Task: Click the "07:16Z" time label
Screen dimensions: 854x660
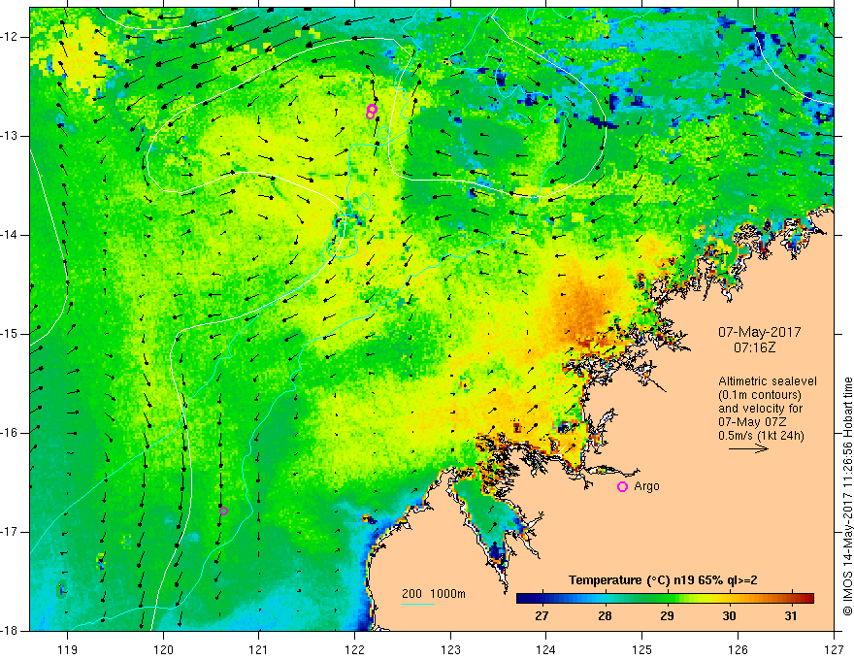Action: point(754,347)
